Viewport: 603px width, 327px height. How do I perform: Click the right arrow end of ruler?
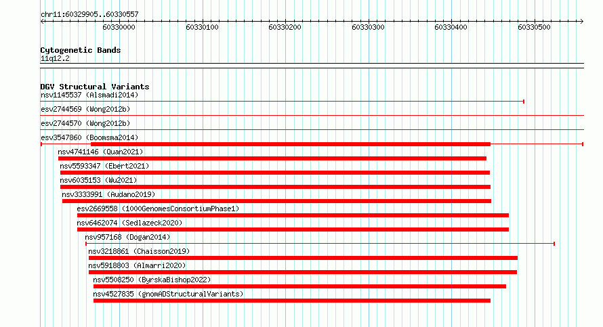(x=581, y=21)
